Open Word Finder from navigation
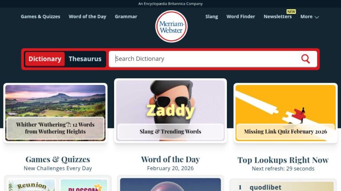Screen dimensions: 341x191 241,16
